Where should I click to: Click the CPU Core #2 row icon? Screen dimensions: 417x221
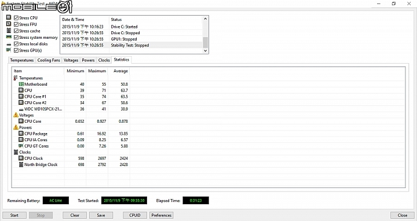[21, 102]
